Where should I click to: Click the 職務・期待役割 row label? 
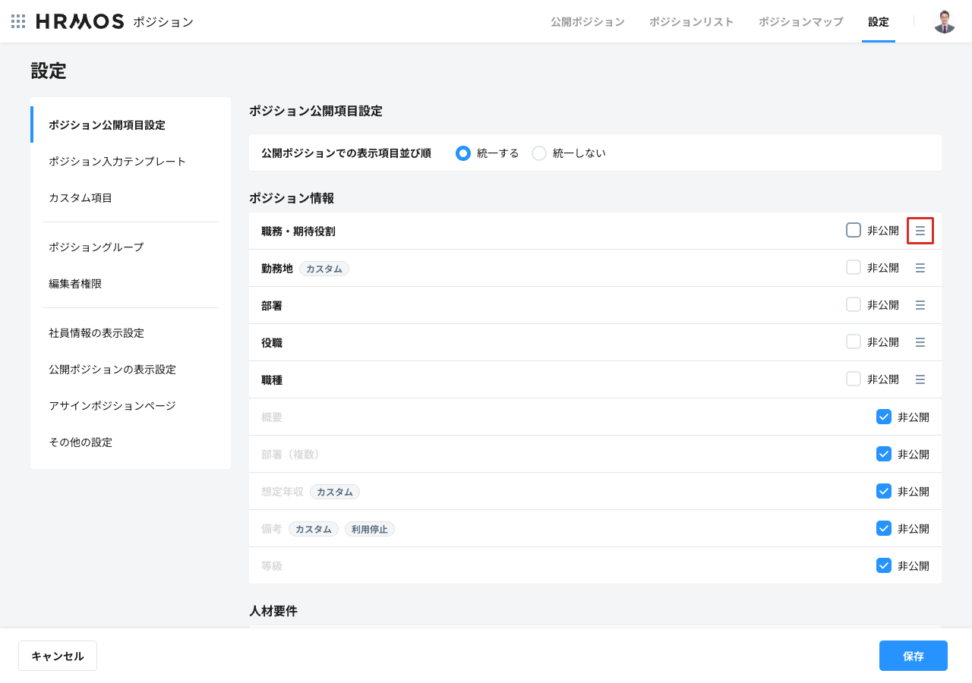point(298,231)
